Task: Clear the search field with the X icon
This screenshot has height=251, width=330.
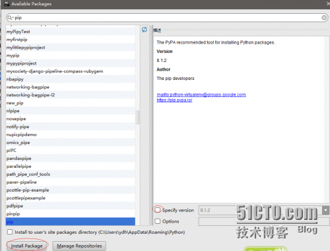Action: click(324, 18)
